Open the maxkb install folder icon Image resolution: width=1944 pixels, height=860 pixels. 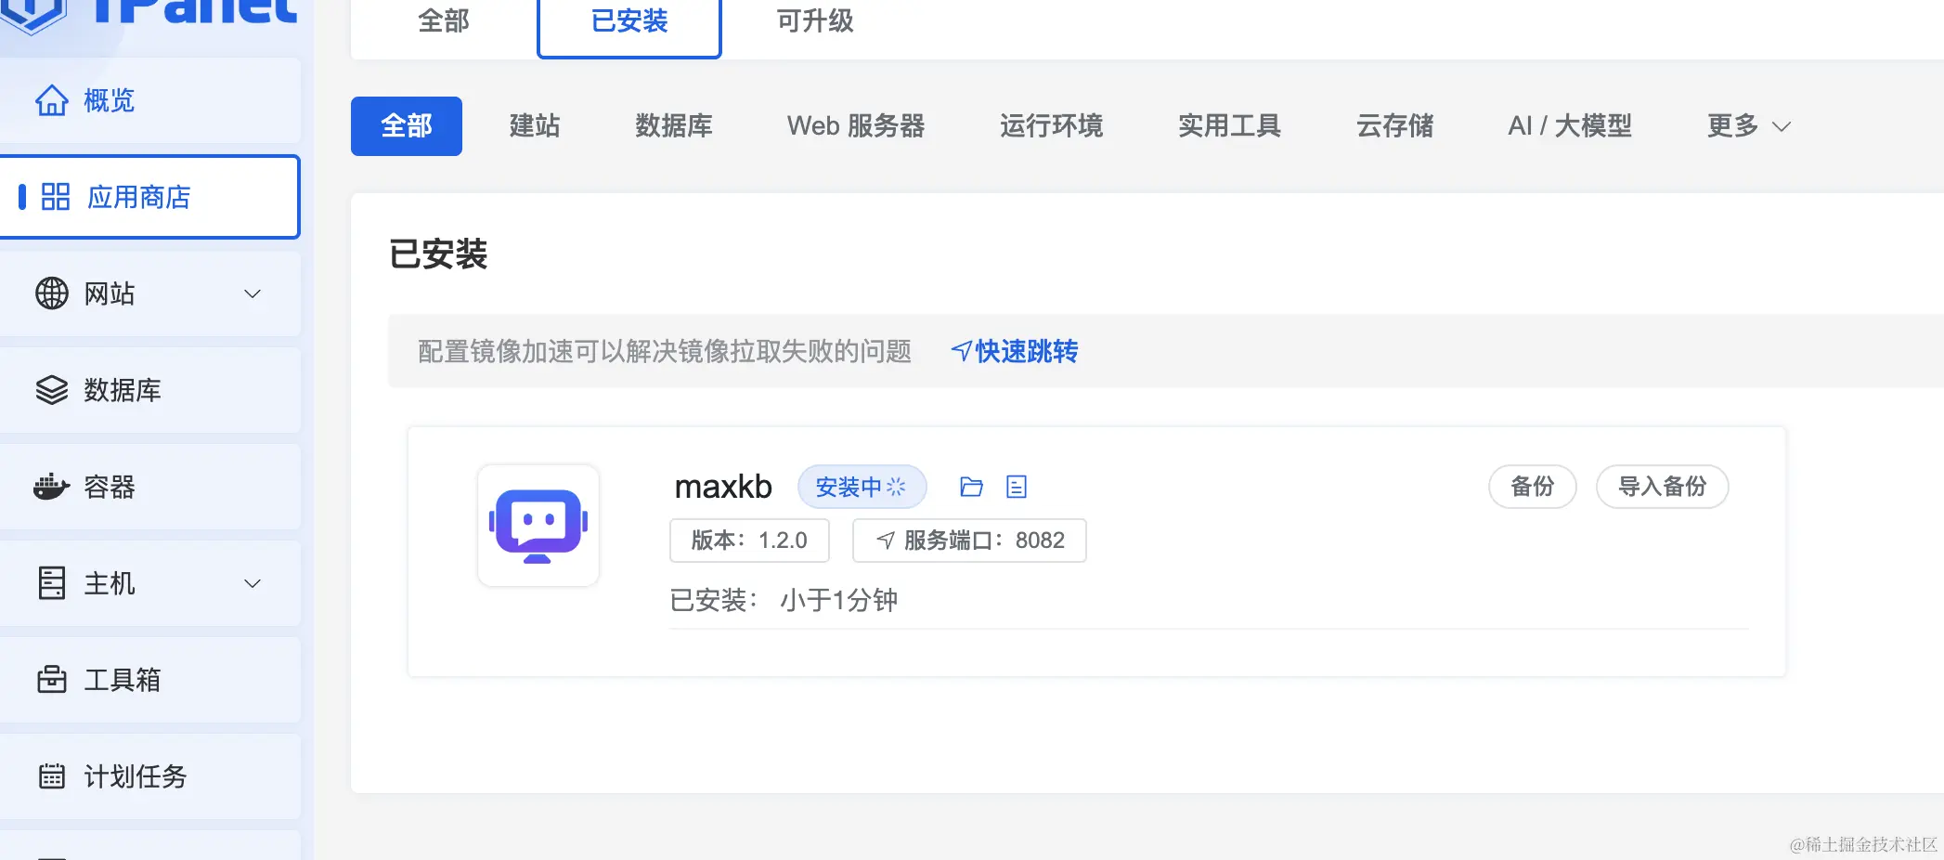[971, 487]
